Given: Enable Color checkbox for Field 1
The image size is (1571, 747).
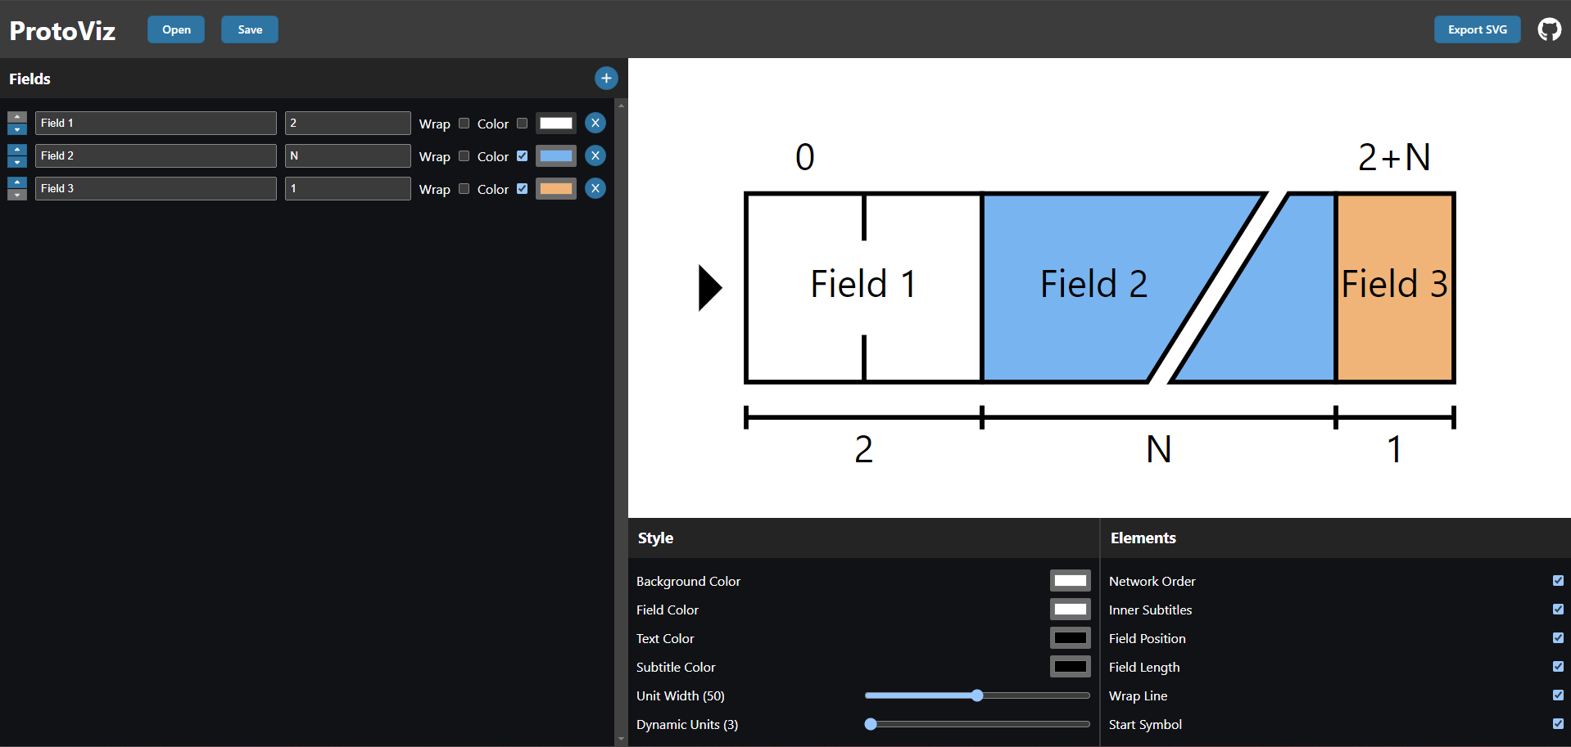Looking at the screenshot, I should (522, 124).
